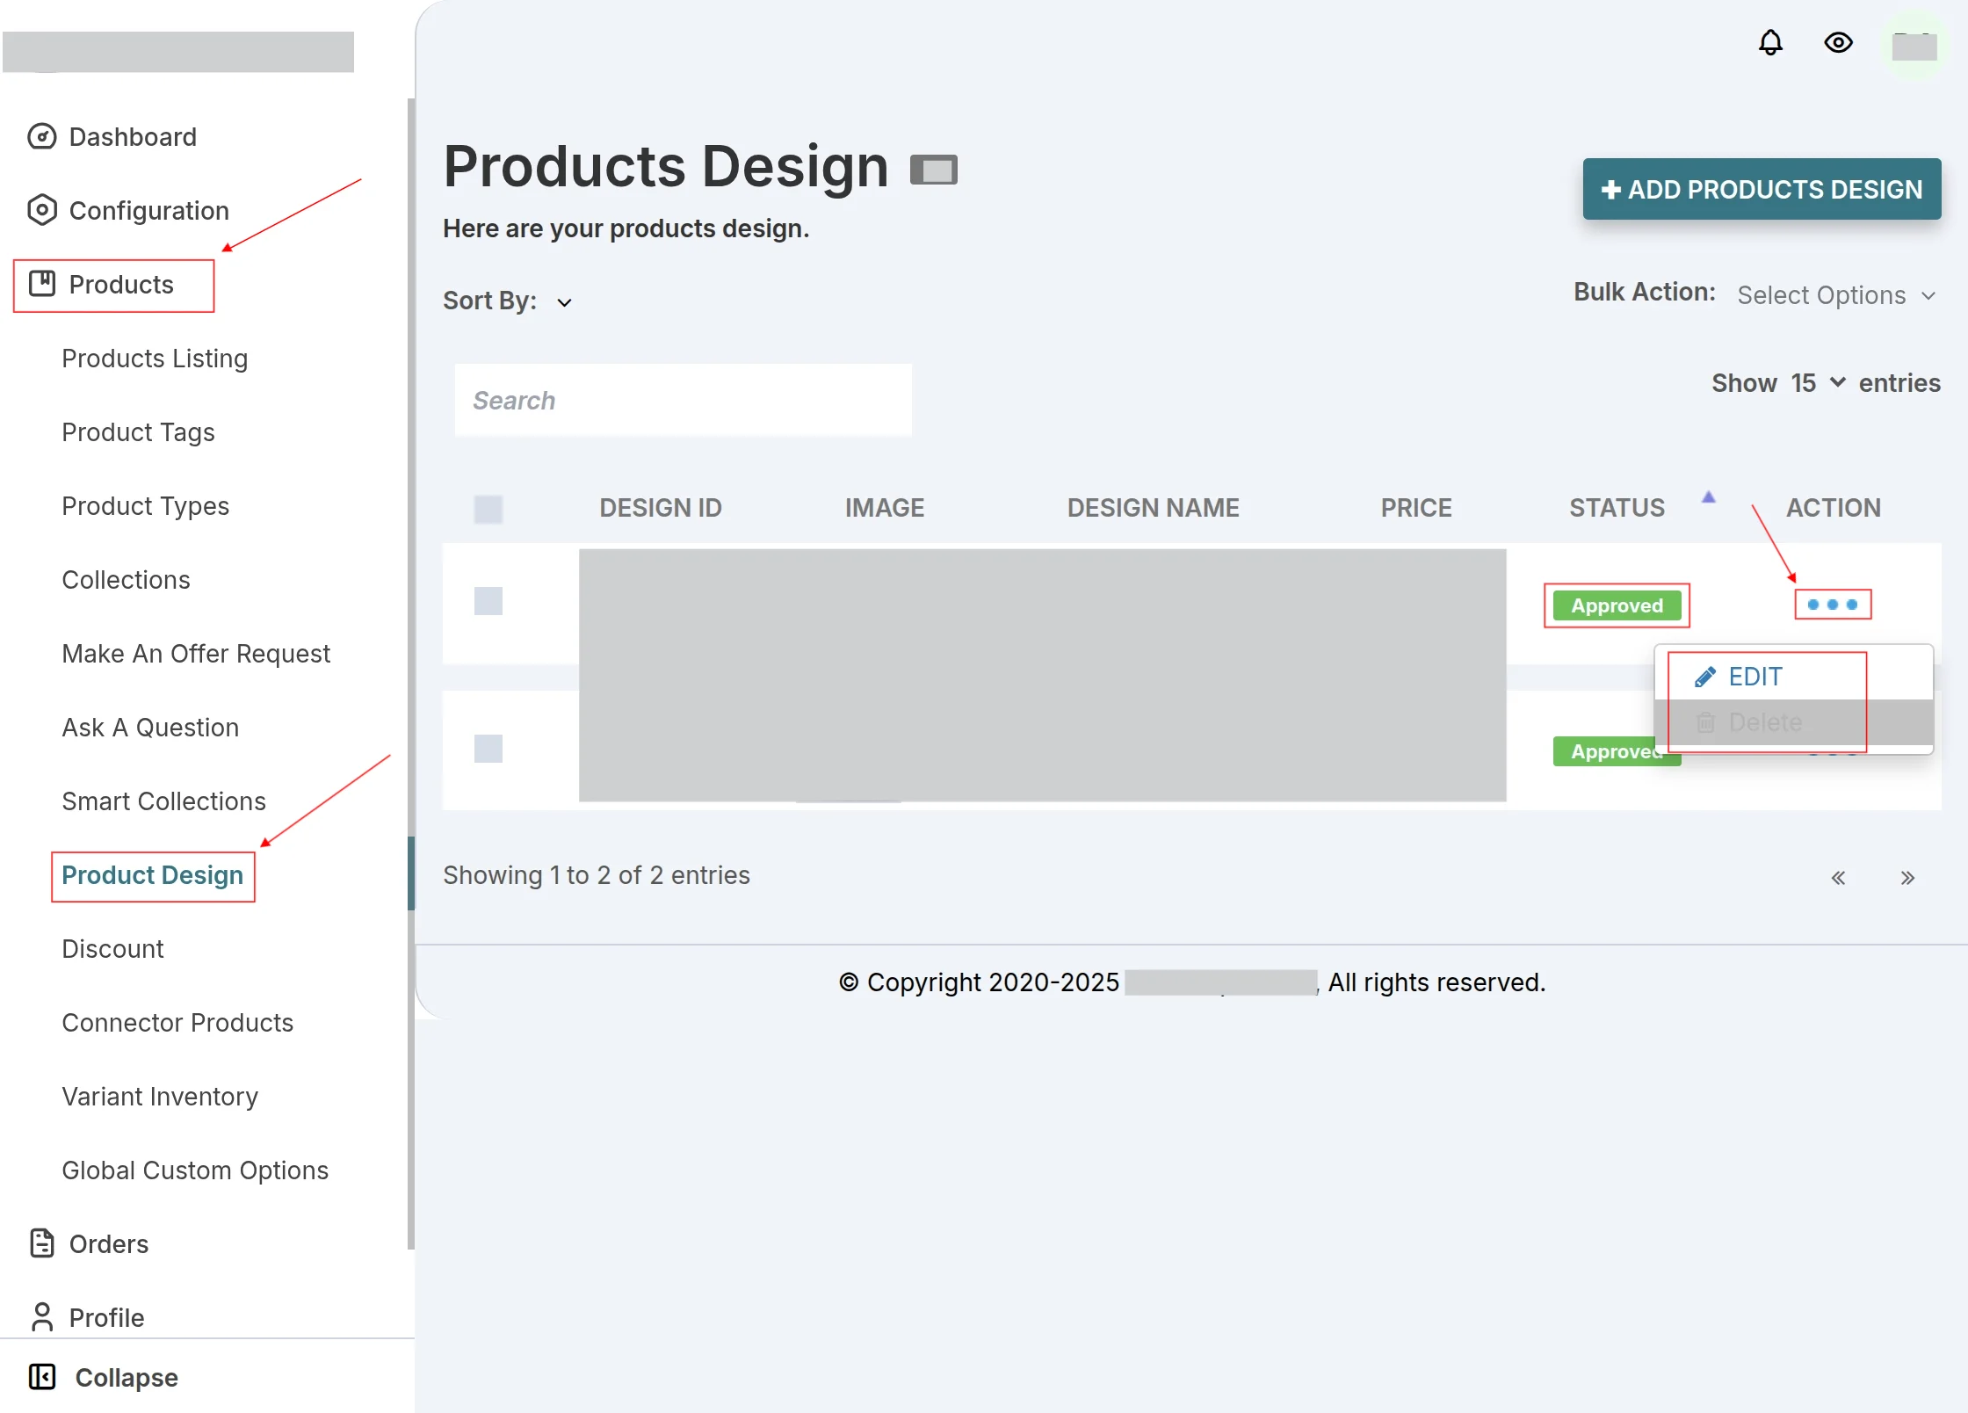Open Collections in sidebar
This screenshot has width=1968, height=1413.
point(126,580)
